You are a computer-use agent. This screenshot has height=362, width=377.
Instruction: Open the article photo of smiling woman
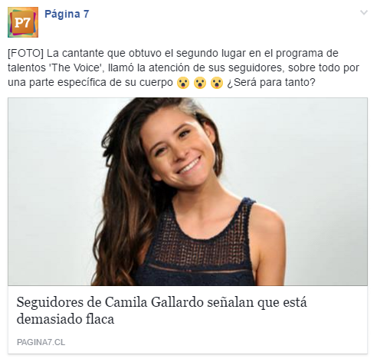point(188,192)
